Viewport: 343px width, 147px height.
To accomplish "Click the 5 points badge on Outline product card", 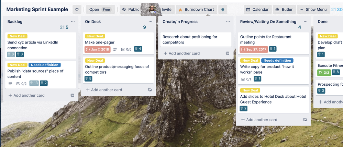I will 88,78.
